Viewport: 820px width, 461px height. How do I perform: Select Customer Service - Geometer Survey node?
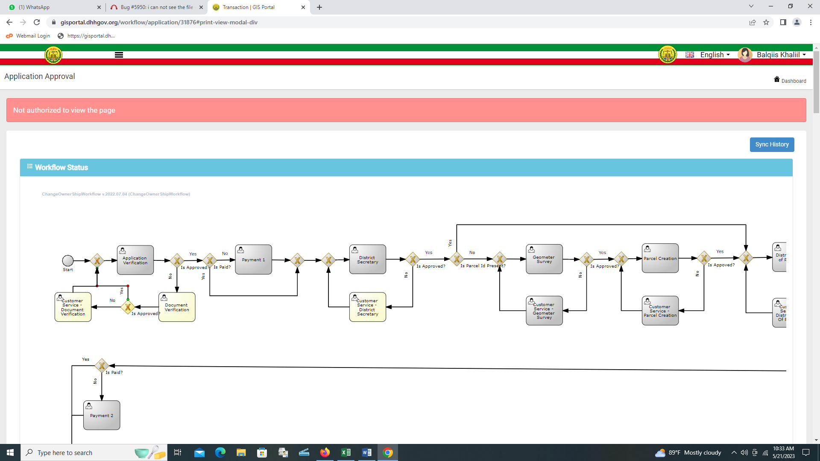[544, 311]
